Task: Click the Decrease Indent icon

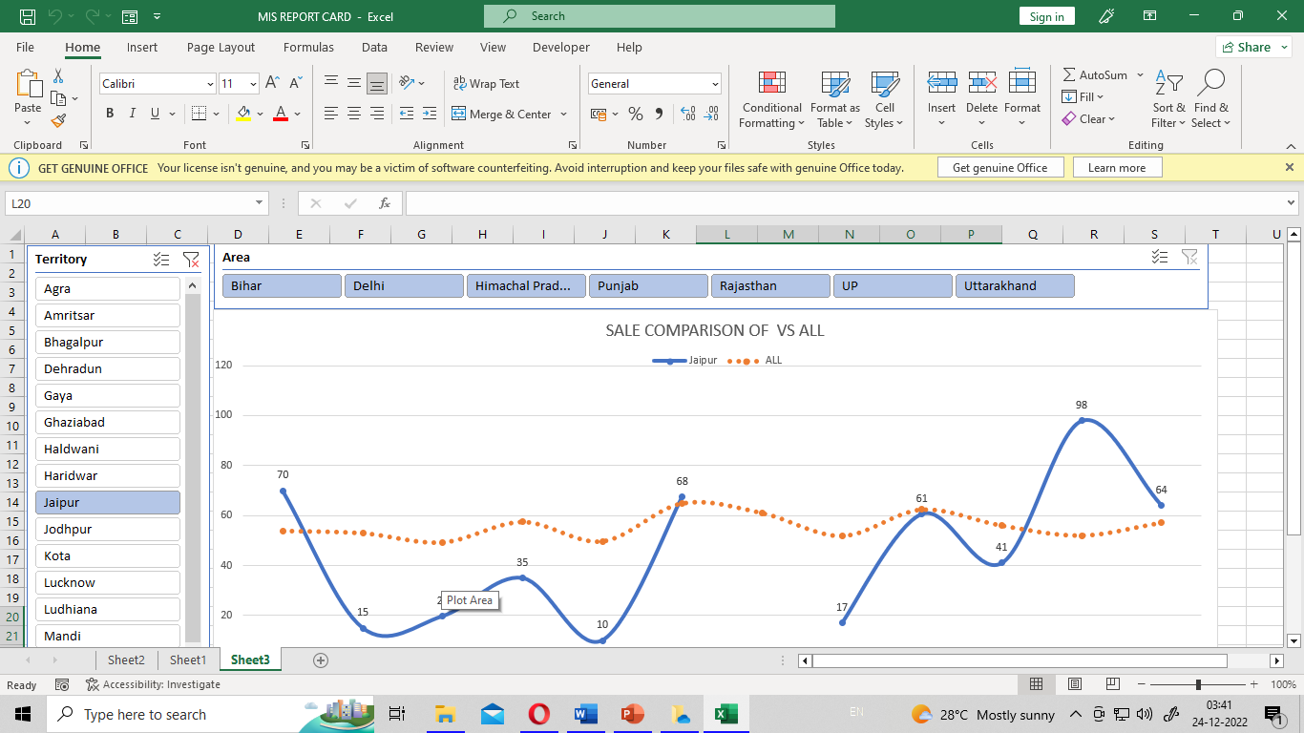Action: [407, 114]
